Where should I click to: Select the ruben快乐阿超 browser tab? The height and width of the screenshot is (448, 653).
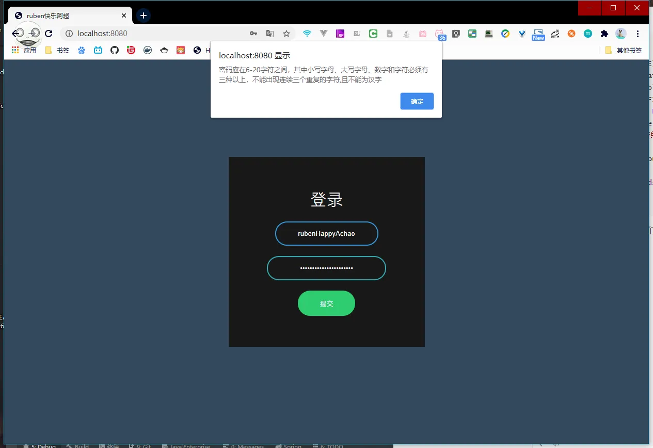pyautogui.click(x=70, y=15)
